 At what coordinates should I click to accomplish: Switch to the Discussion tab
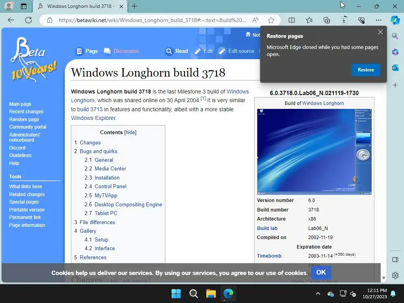click(x=122, y=51)
